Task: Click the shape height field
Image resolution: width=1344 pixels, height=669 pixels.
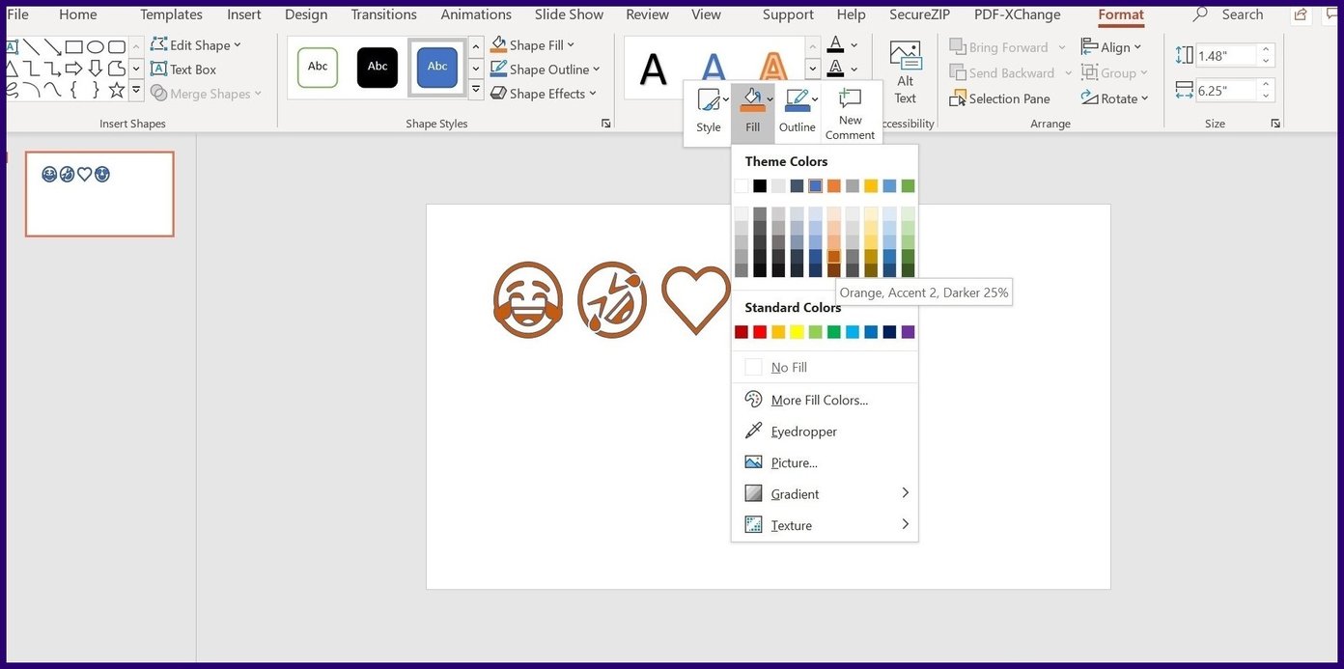Action: point(1225,56)
